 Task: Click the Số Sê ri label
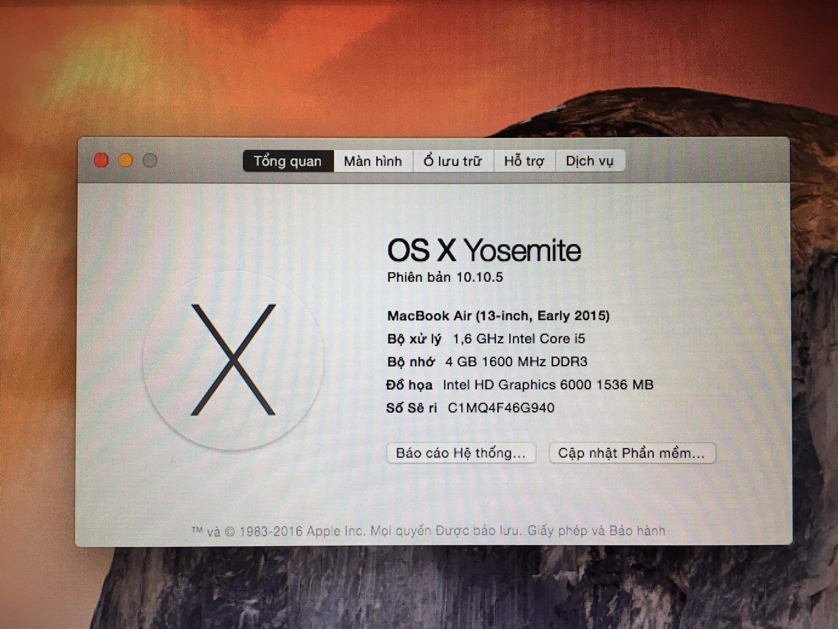(x=412, y=408)
